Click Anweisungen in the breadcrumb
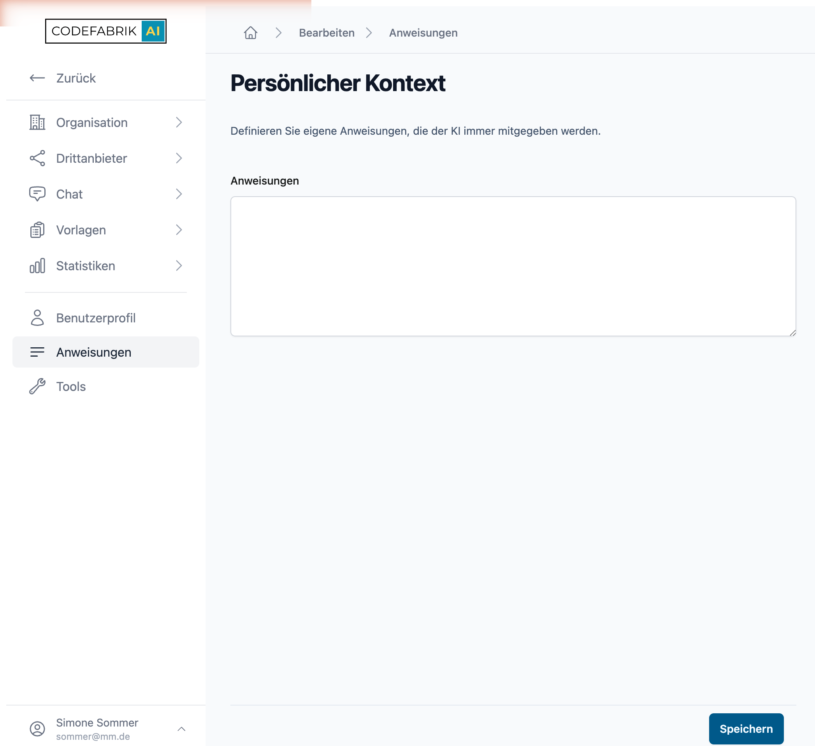Viewport: 815px width, 746px height. coord(423,33)
